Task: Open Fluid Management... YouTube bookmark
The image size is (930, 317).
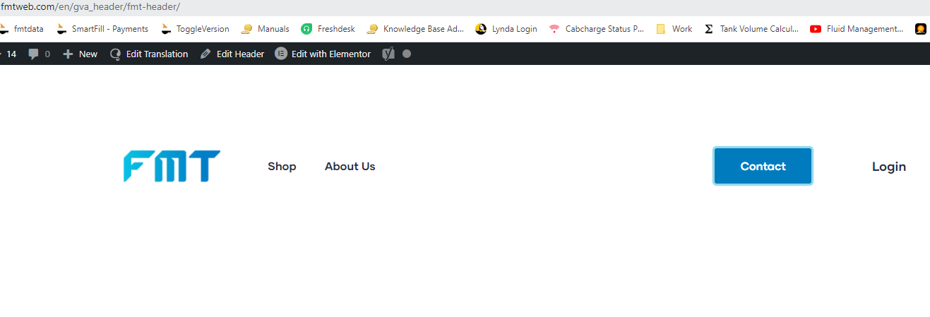Action: click(x=857, y=29)
